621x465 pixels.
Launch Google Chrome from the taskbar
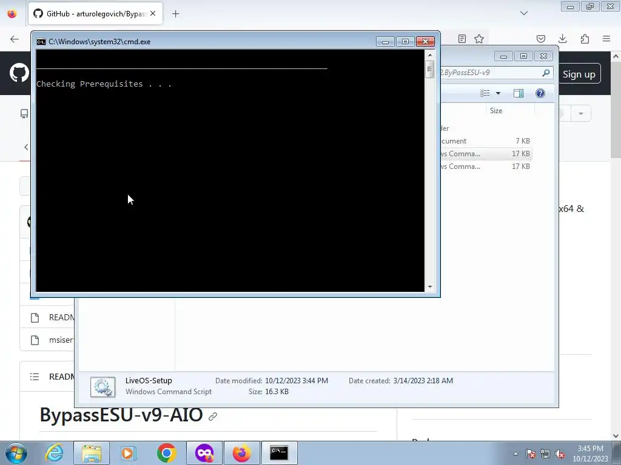(166, 453)
